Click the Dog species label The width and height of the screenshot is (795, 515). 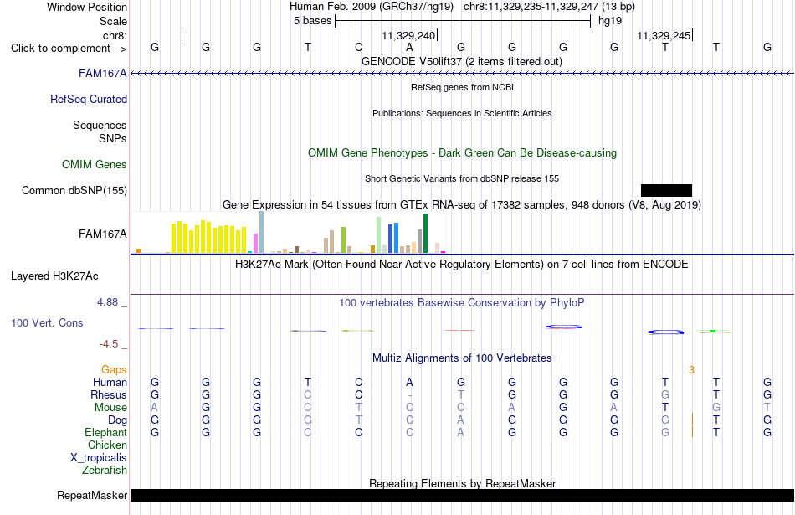[117, 420]
